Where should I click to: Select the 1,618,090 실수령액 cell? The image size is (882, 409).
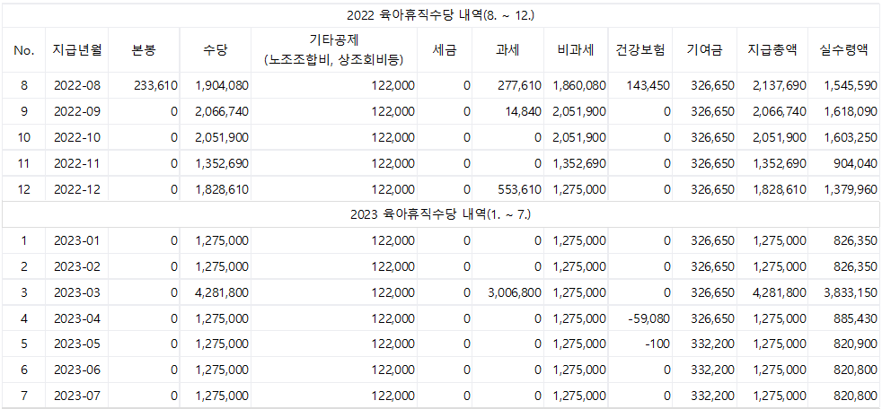point(843,112)
